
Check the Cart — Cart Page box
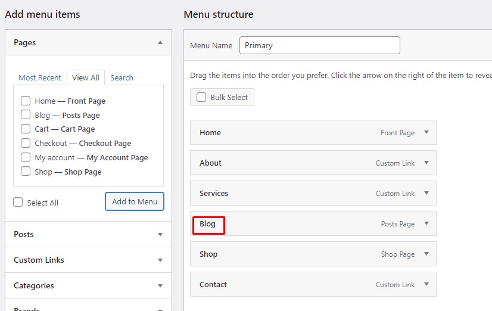26,129
